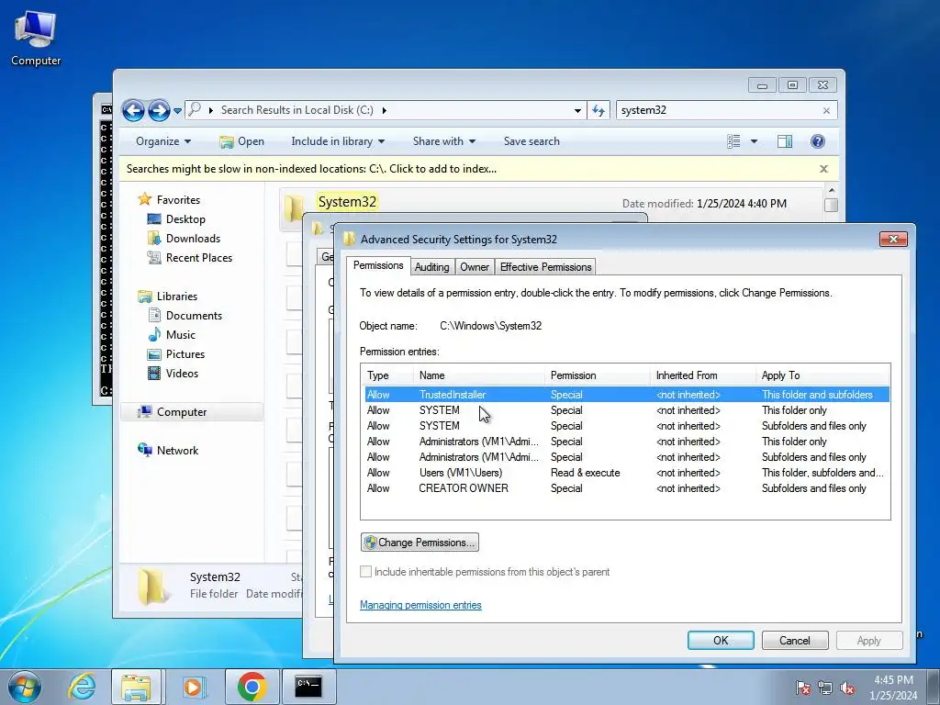Switch to the Auditing tab

click(431, 267)
